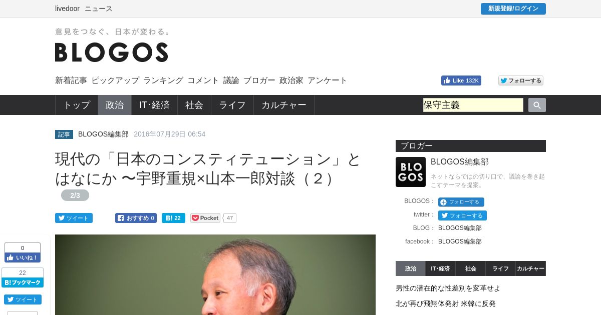Click the BLOGOS site logo
Viewport: 601px width, 315px height.
112,52
